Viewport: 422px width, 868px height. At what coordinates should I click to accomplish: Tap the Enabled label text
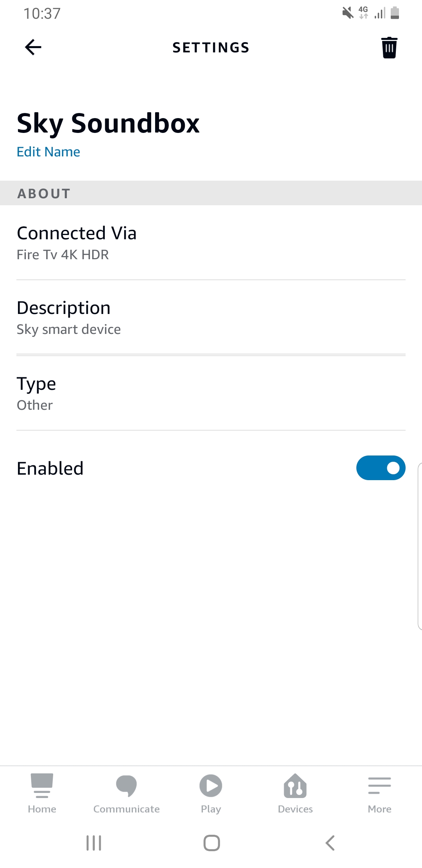coord(50,468)
